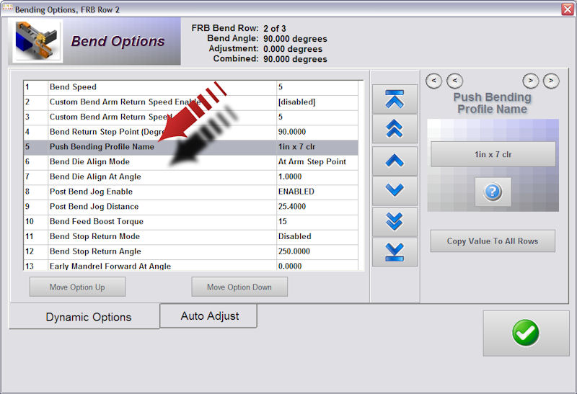This screenshot has width=577, height=394.
Task: Open help with the blue question mark
Action: click(493, 192)
